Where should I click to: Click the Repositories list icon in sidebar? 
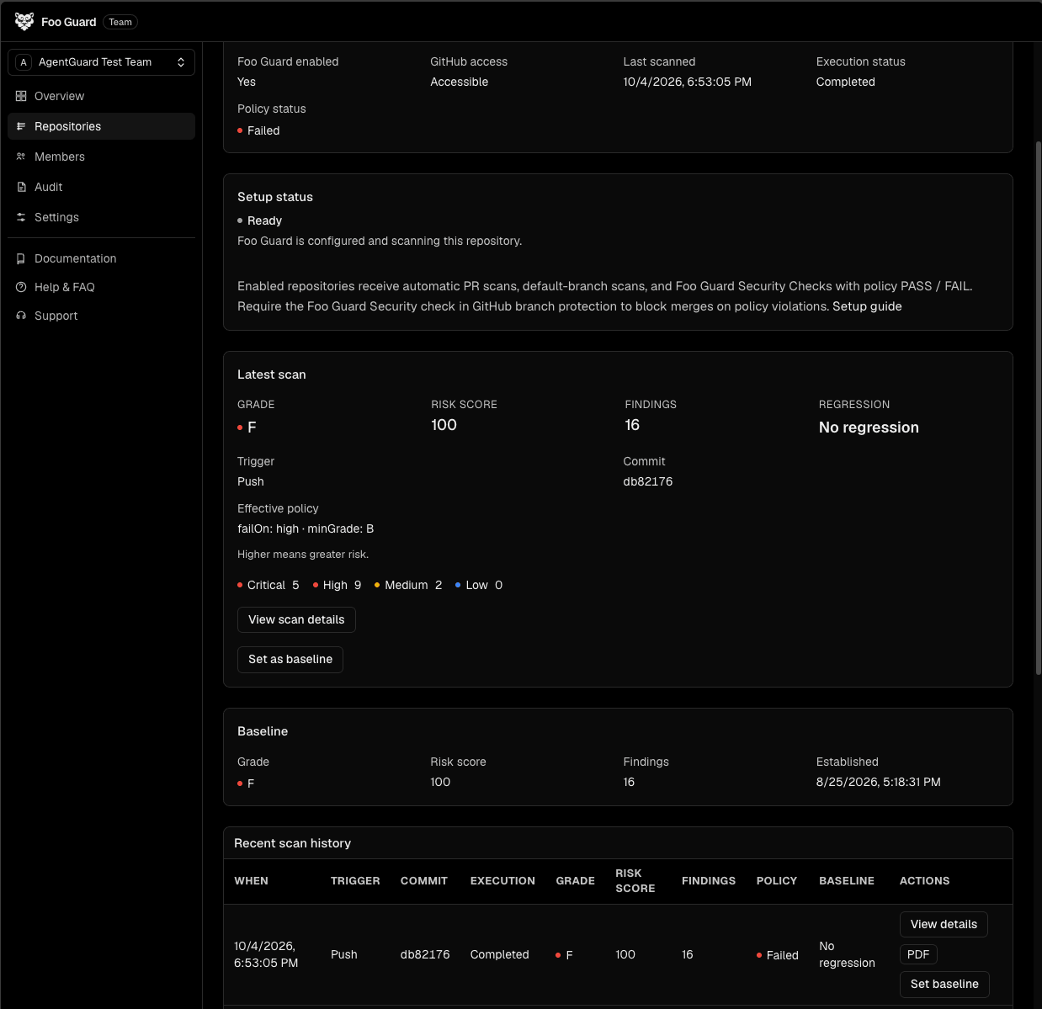click(x=21, y=126)
